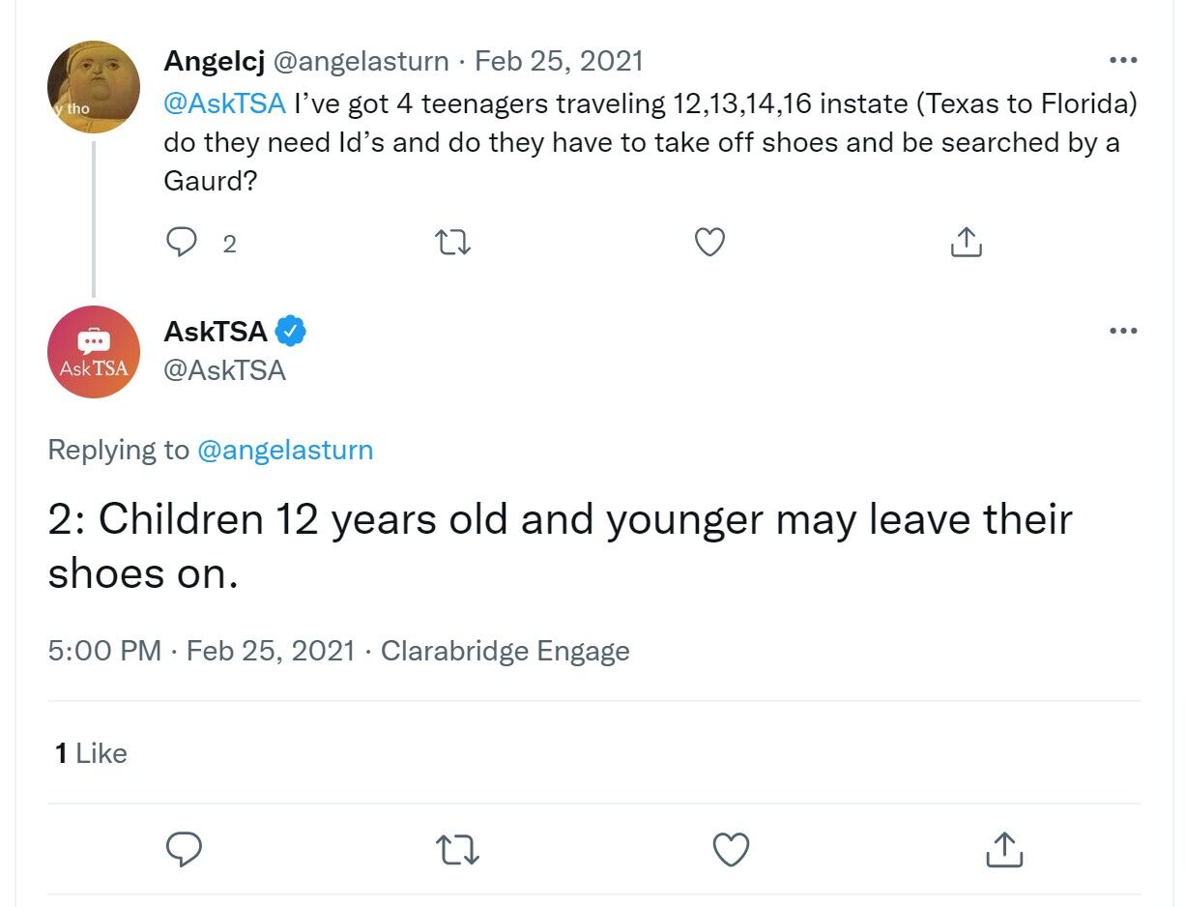The image size is (1185, 907).
Task: Open the Clarabridge Engage source label
Action: coord(506,651)
